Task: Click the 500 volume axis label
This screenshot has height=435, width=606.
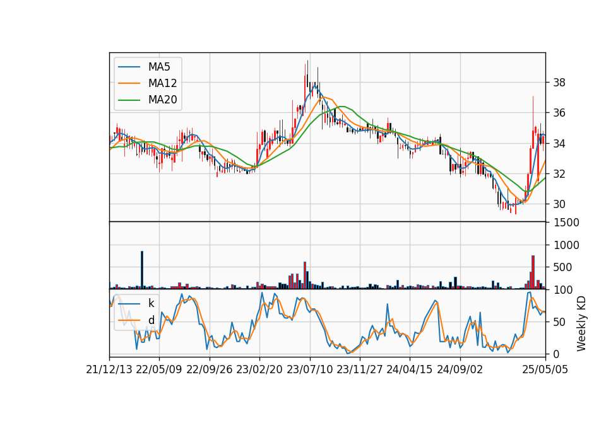Action: click(564, 267)
